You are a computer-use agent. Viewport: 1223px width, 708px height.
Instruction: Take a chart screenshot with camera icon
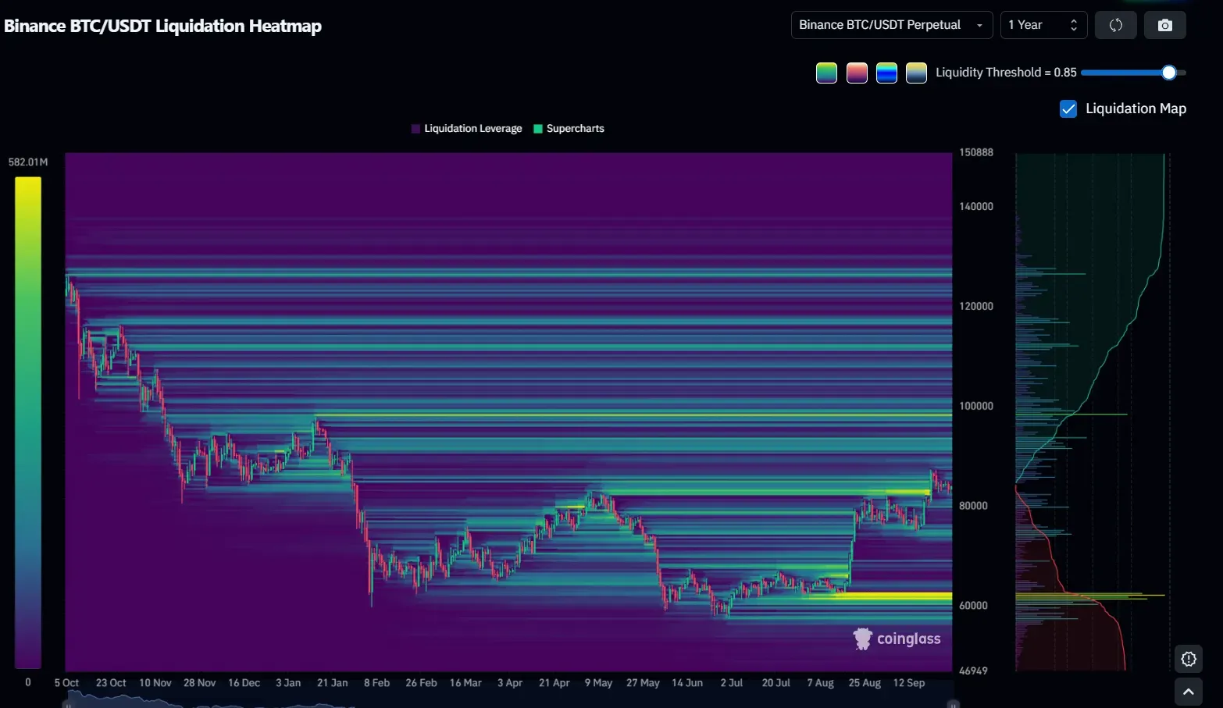tap(1164, 25)
